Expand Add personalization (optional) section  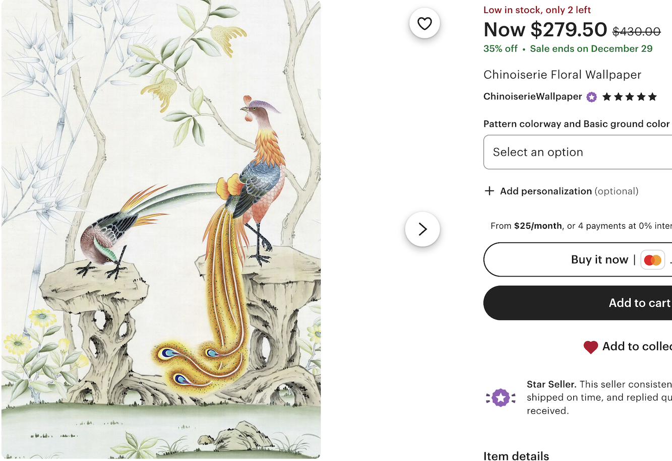point(569,191)
